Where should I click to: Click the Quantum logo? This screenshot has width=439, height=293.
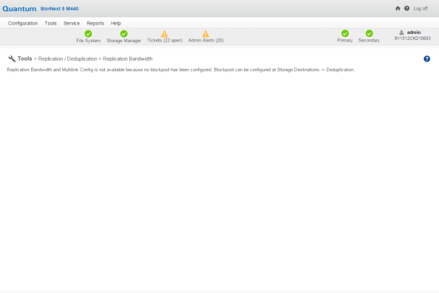tap(20, 9)
